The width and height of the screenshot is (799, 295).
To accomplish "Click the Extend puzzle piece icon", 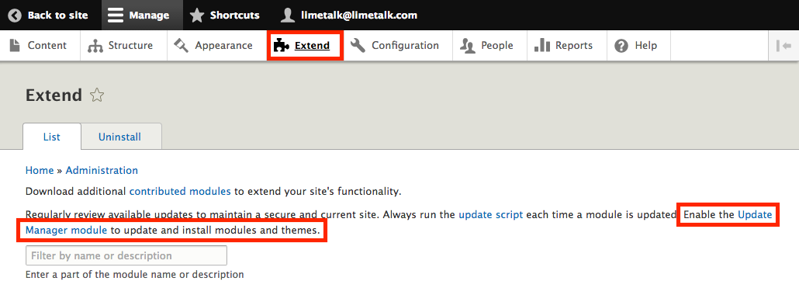I will (x=282, y=46).
